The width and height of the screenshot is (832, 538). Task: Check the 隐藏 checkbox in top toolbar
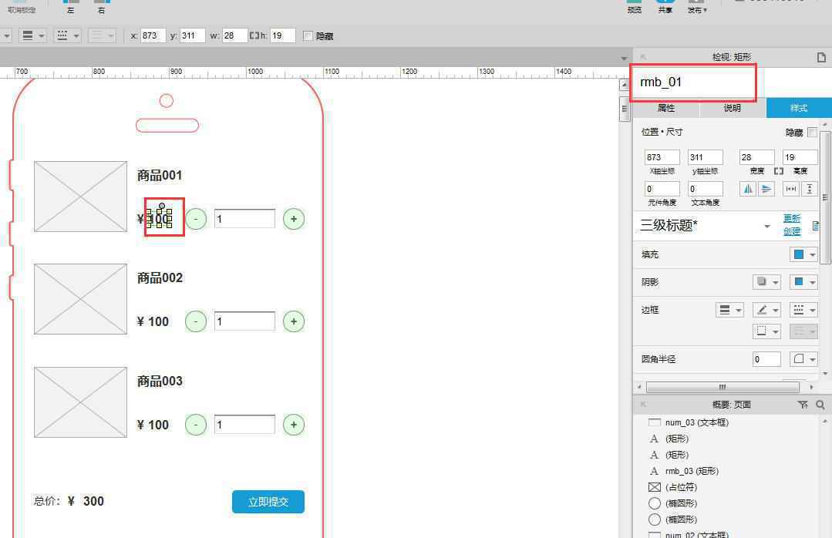click(308, 35)
